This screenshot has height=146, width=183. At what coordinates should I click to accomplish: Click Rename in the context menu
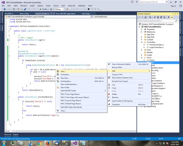(129, 97)
